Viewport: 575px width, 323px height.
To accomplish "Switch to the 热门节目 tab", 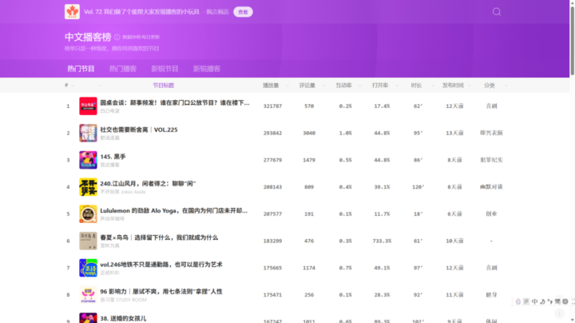I will (81, 69).
